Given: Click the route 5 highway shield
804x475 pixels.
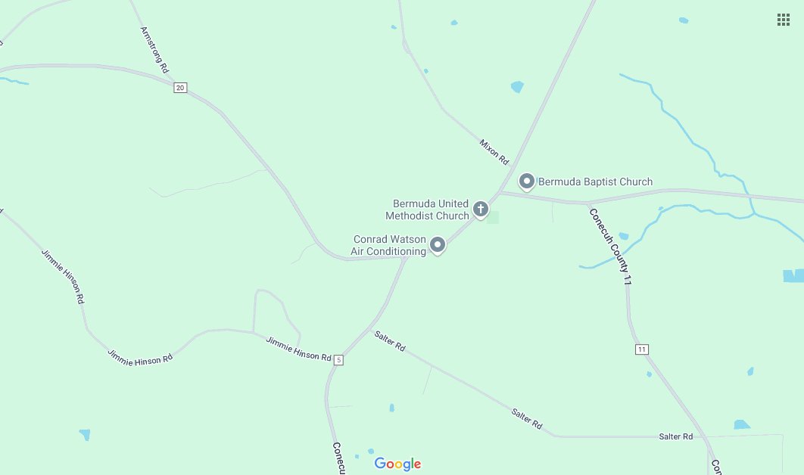Looking at the screenshot, I should pos(338,360).
